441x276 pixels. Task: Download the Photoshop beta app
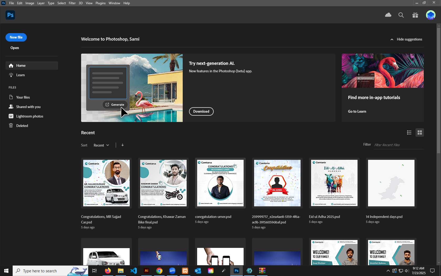click(x=201, y=111)
